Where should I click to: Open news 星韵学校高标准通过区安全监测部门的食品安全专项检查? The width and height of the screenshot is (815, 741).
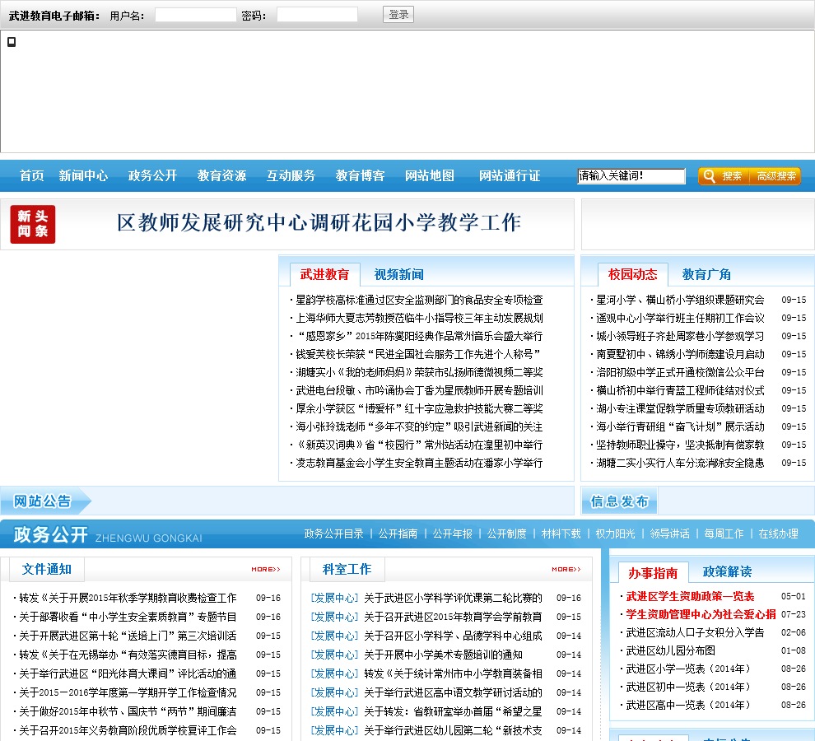click(x=419, y=300)
